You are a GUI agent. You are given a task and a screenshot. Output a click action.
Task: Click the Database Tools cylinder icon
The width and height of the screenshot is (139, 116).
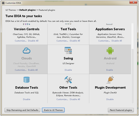[26, 80]
